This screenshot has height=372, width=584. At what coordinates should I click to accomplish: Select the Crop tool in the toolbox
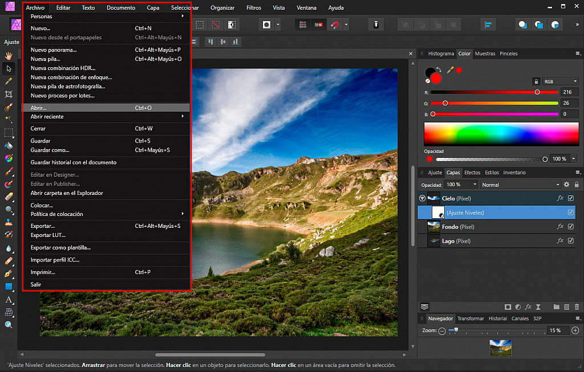[9, 94]
